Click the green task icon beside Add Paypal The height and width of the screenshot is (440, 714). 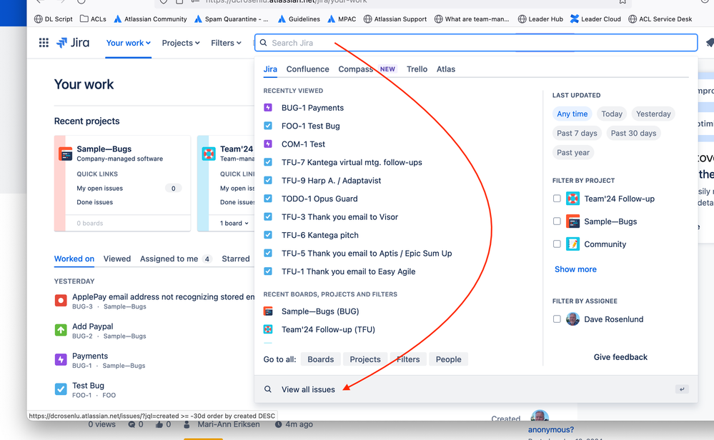coord(61,330)
